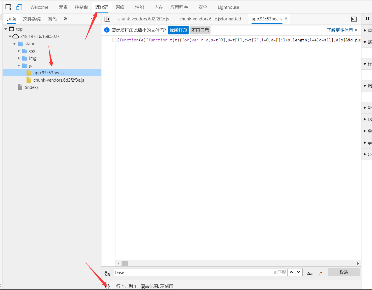Go to previous search match arrow
This screenshot has height=290, width=372.
click(x=291, y=272)
